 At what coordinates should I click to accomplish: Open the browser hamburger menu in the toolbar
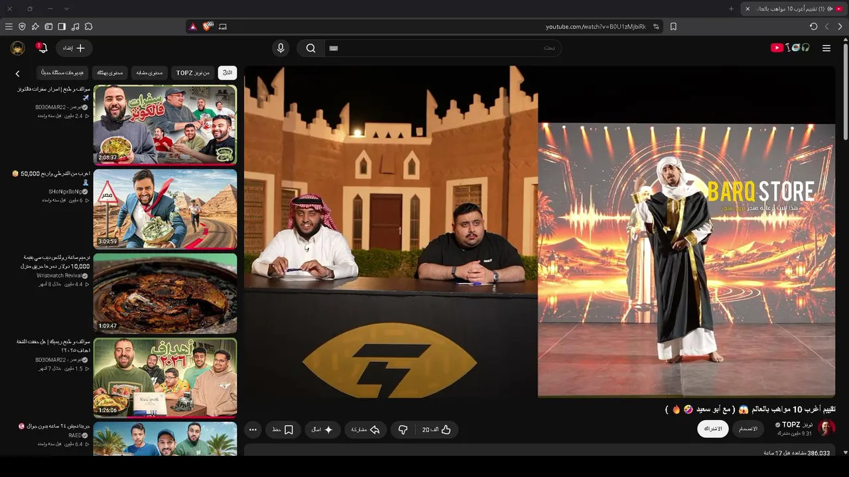click(9, 26)
